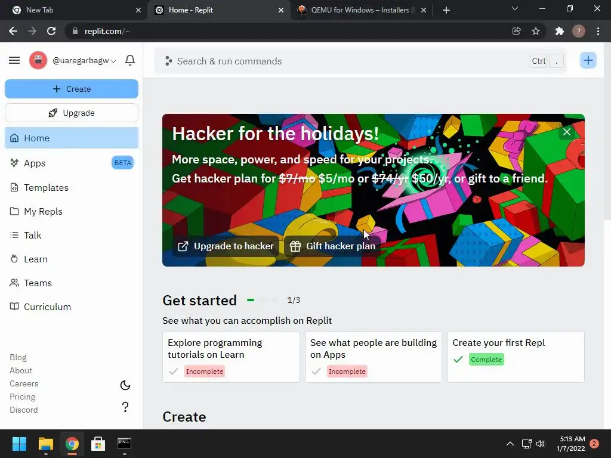Open Windows Start menu
This screenshot has width=611, height=458.
19,444
